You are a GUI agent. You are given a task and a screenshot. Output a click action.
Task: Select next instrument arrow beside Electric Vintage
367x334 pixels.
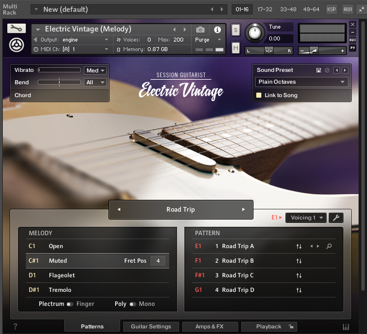185,30
